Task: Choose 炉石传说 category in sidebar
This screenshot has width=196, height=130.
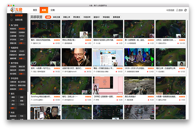Action: point(13,40)
